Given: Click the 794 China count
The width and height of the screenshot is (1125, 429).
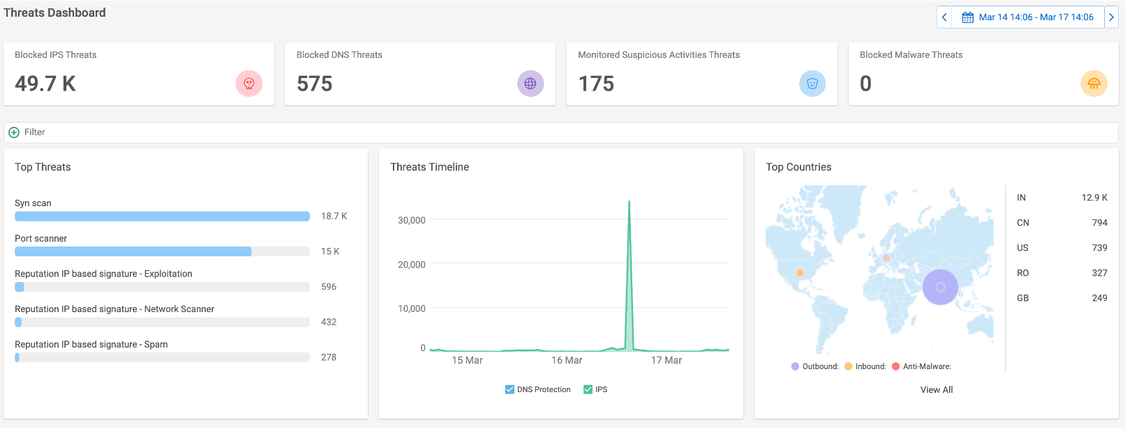Looking at the screenshot, I should click(x=1100, y=223).
